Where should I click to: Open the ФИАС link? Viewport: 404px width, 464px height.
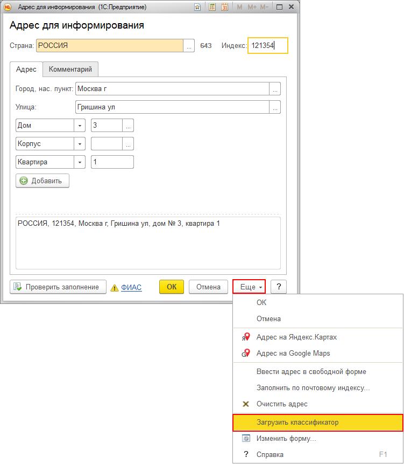(131, 287)
